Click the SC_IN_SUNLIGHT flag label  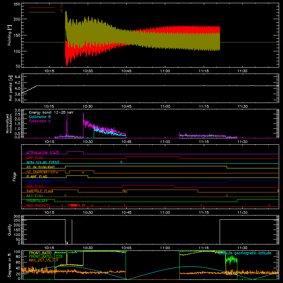pos(41,167)
